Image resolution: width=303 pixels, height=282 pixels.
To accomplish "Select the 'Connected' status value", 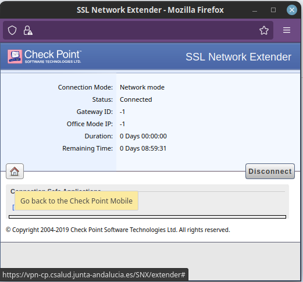I will point(136,99).
